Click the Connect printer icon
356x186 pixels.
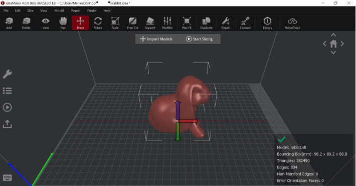point(245,23)
